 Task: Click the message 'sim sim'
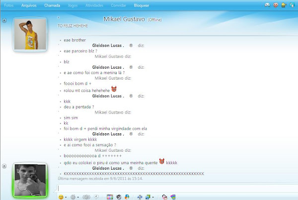(71, 118)
